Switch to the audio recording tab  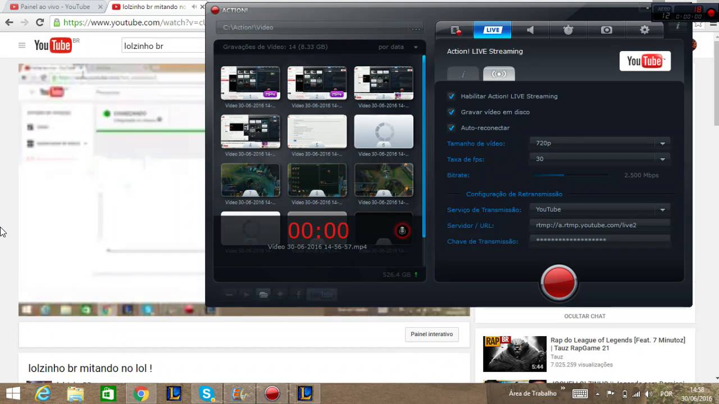pos(530,30)
